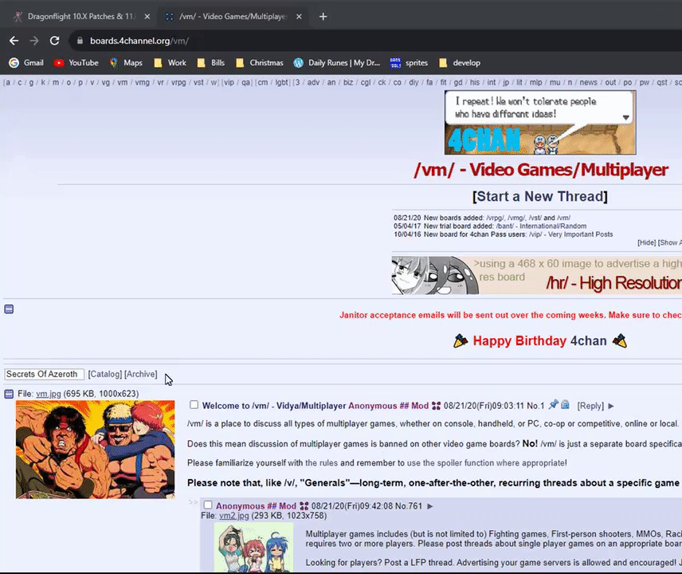Screen dimensions: 682x574
Task: Click the Secrets Of Azeroth search field
Action: point(44,374)
